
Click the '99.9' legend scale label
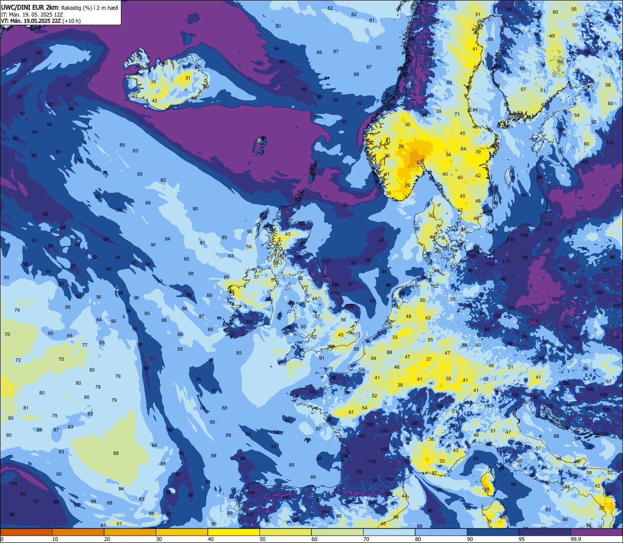(576, 539)
